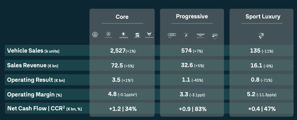Click the SEAT brand logo
Image resolution: width=297 pixels, height=120 pixels.
(137, 35)
